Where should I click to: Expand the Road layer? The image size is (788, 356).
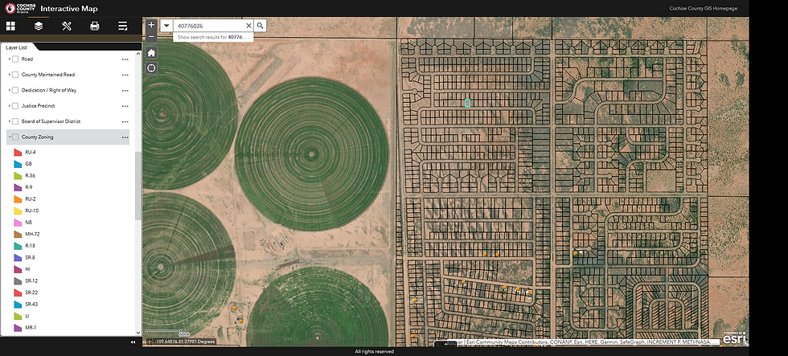(x=9, y=59)
